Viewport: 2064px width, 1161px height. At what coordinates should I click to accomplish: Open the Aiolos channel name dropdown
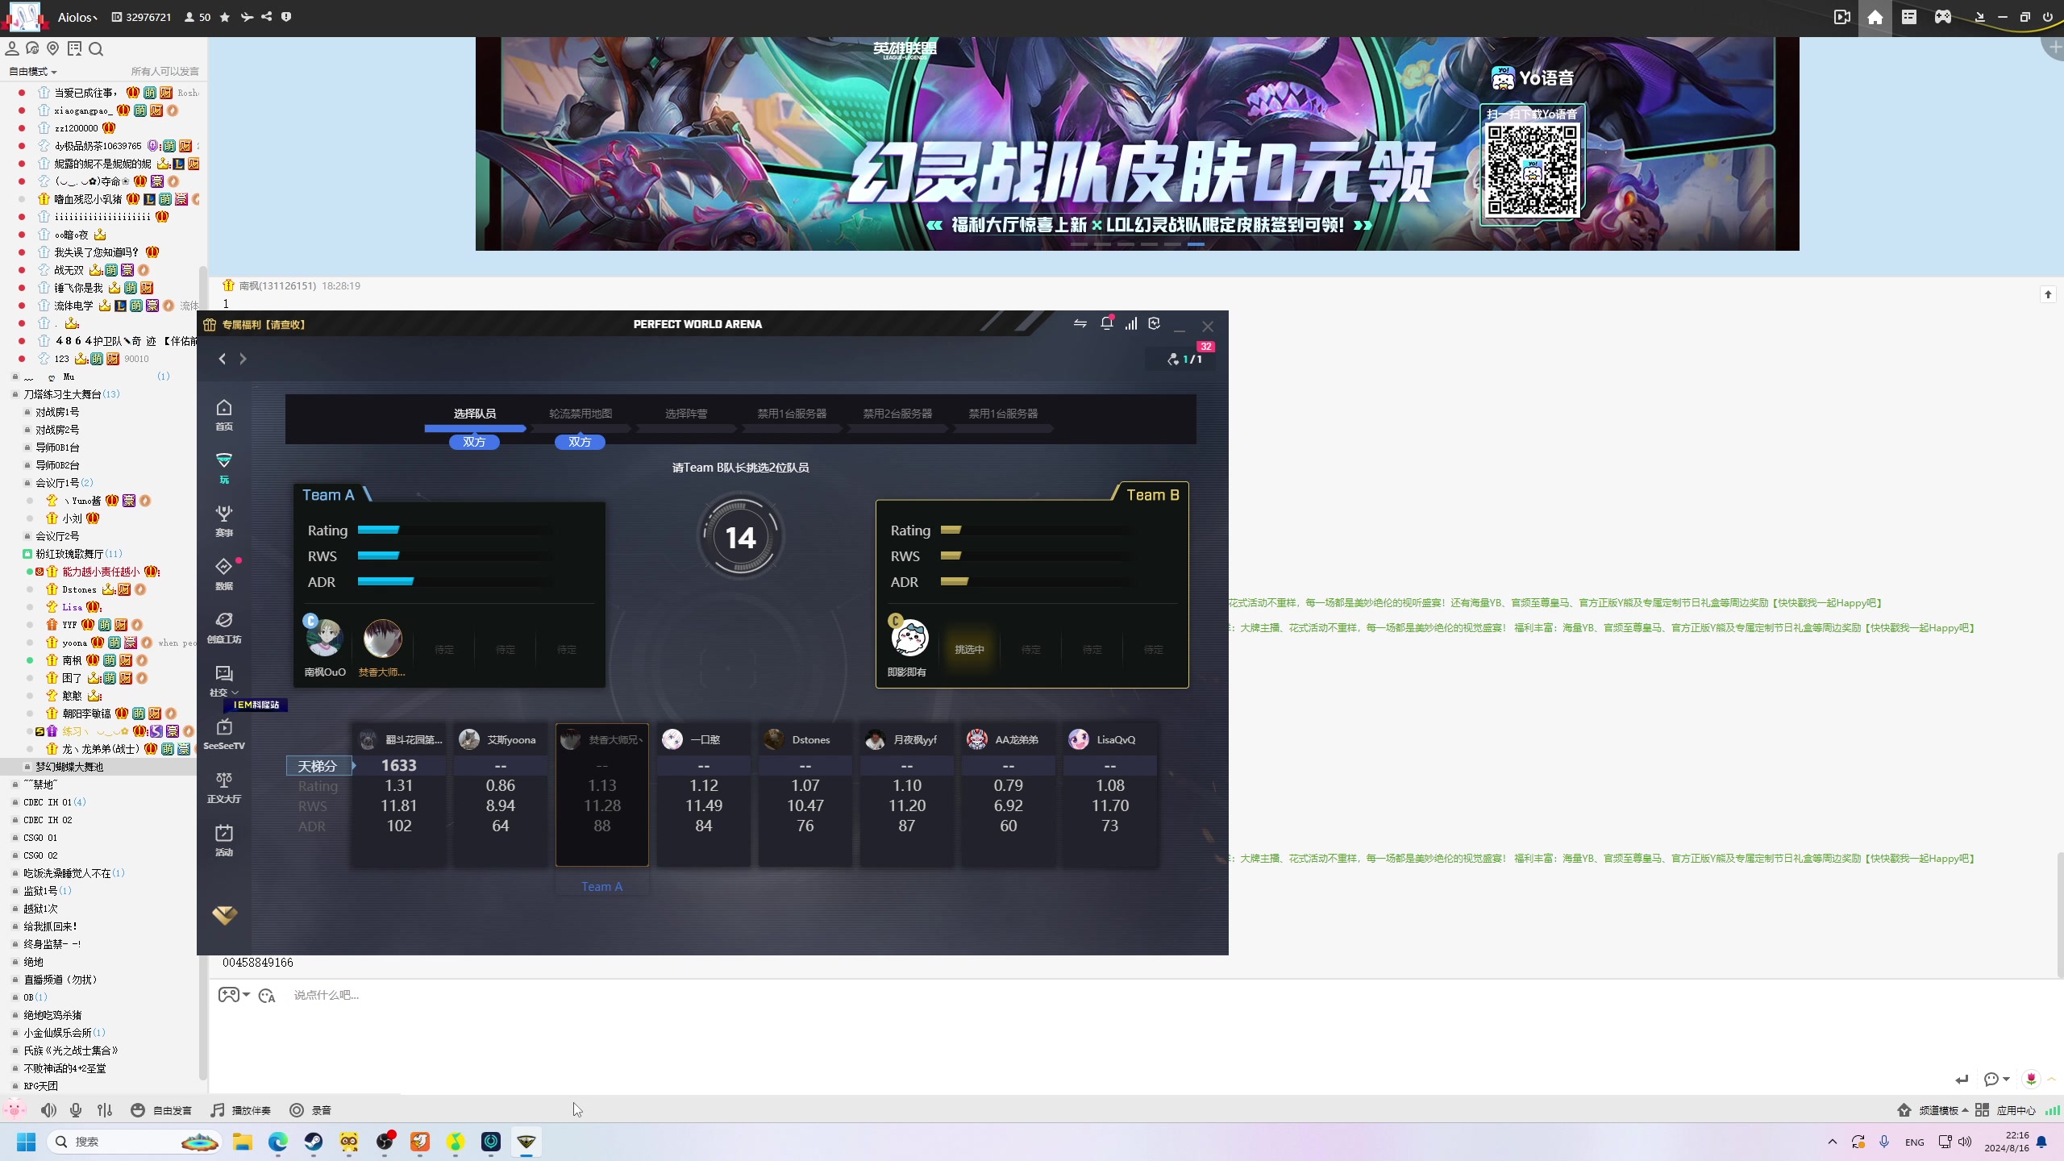tap(77, 17)
